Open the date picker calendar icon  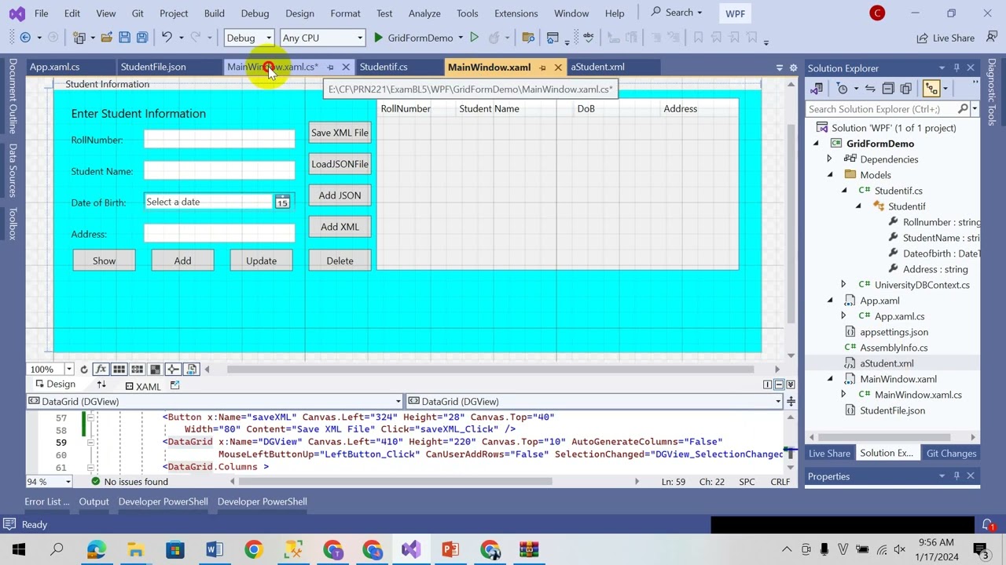(282, 202)
